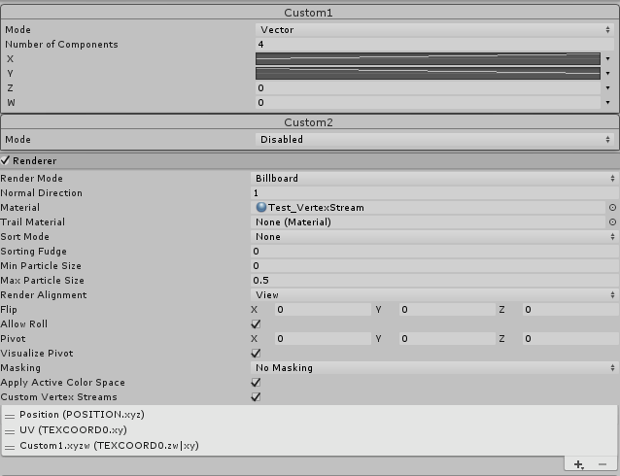
Task: Click the remove vertex stream minus button
Action: 603,465
